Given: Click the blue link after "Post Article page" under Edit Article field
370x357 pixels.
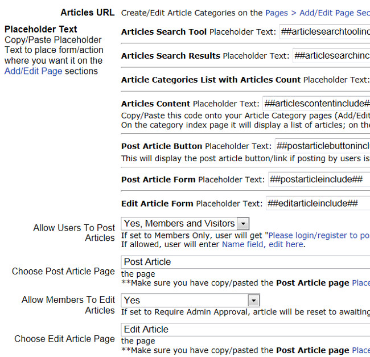Looking at the screenshot, I should point(360,350).
